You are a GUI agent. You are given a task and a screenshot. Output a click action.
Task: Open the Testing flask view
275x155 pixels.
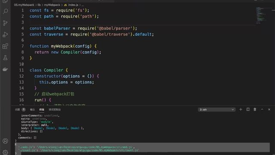(x=5, y=58)
